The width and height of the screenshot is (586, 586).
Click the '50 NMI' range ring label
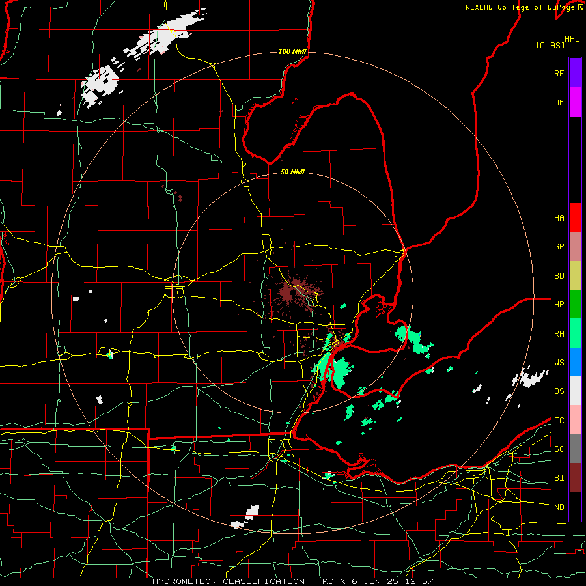point(292,172)
